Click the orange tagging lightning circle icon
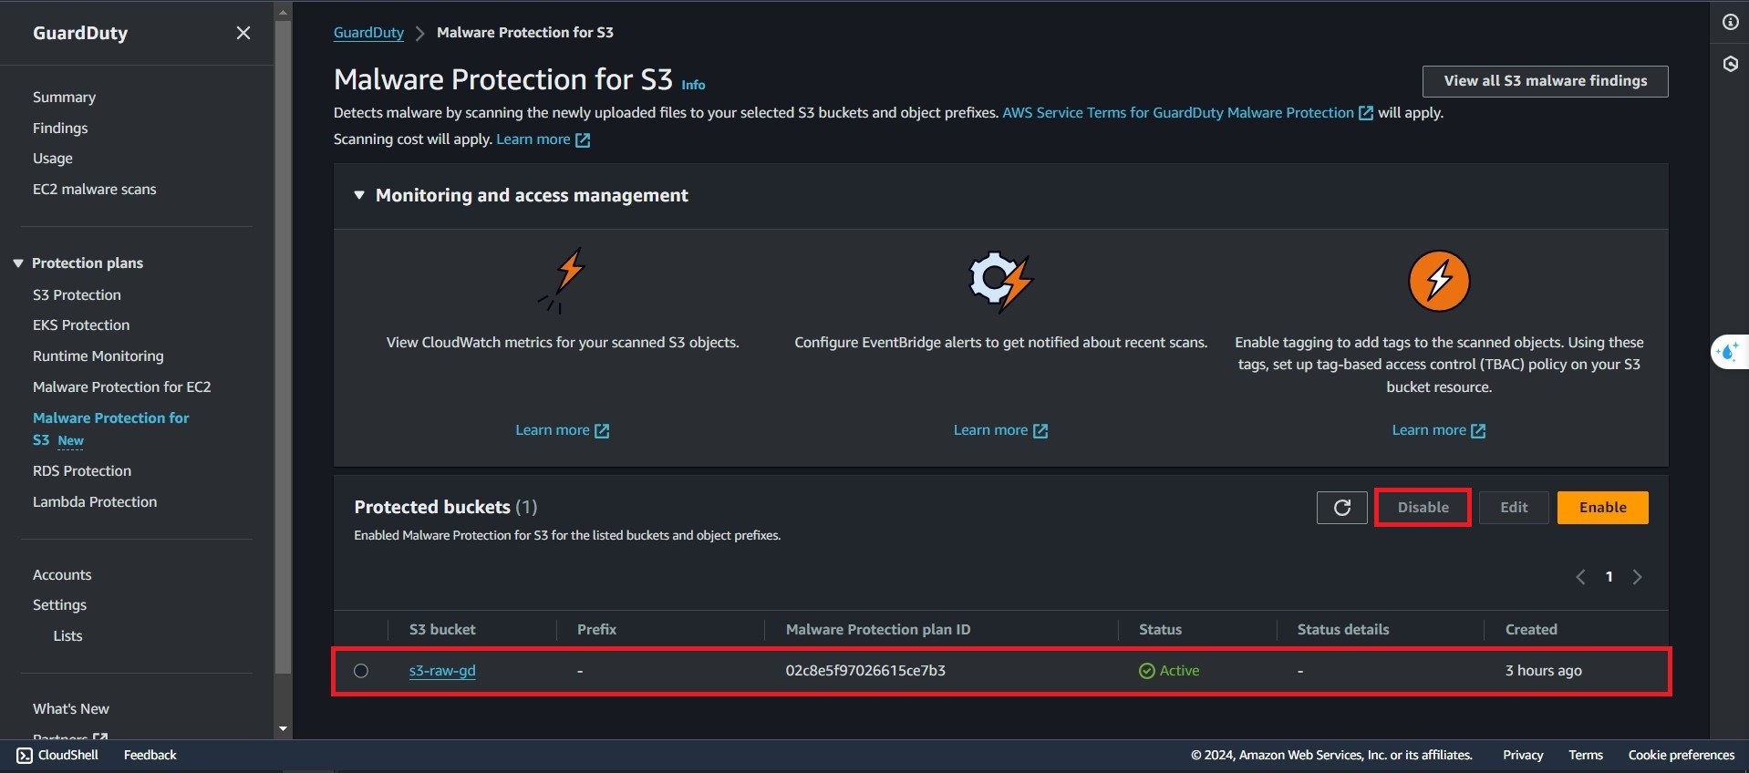 1438,281
